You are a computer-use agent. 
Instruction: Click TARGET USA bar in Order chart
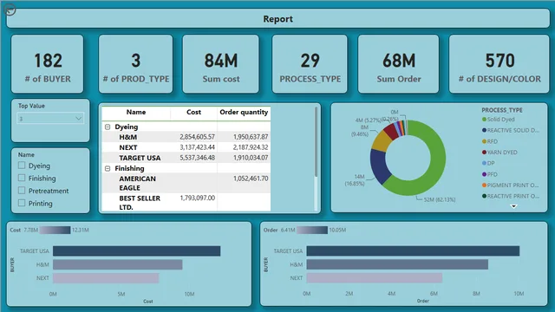413,250
